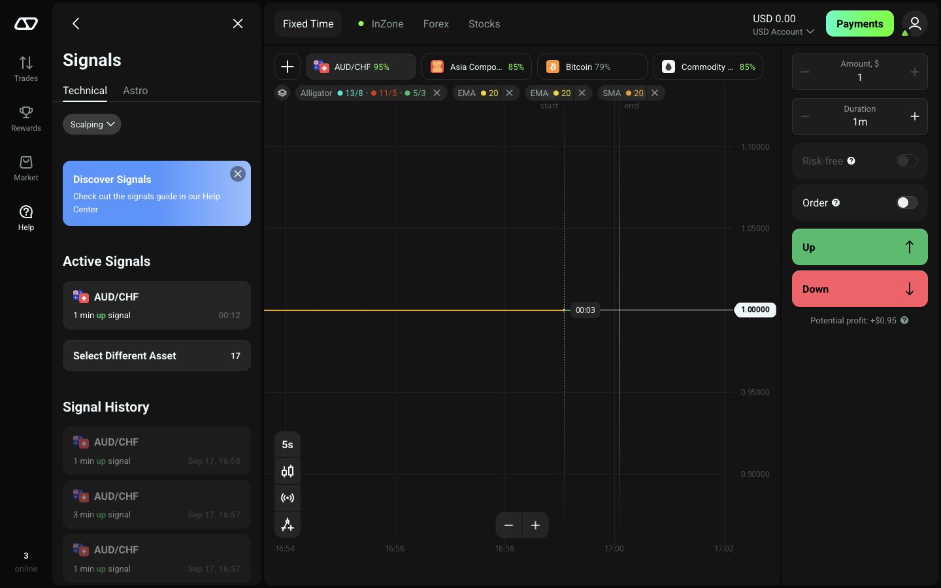The image size is (941, 588).
Task: Toggle the Risk-free switch
Action: [906, 161]
